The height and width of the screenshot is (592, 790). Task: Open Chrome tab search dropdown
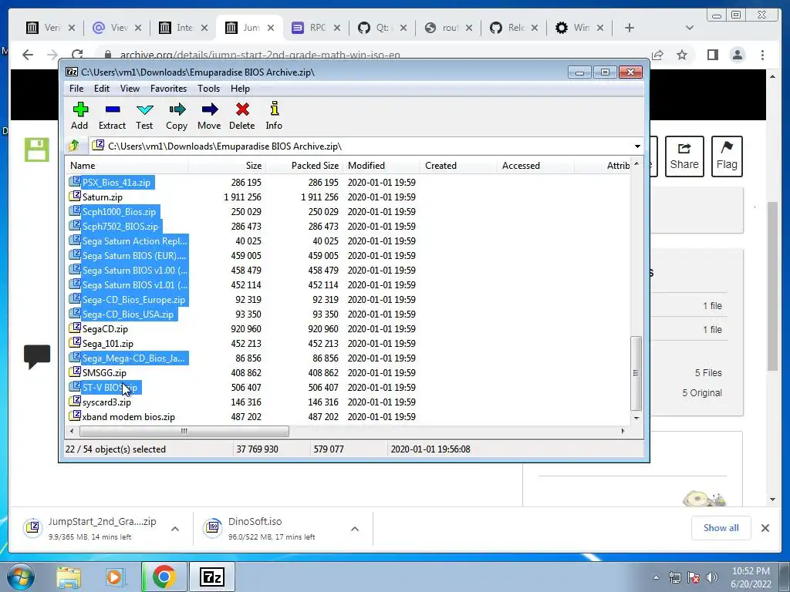pyautogui.click(x=690, y=28)
